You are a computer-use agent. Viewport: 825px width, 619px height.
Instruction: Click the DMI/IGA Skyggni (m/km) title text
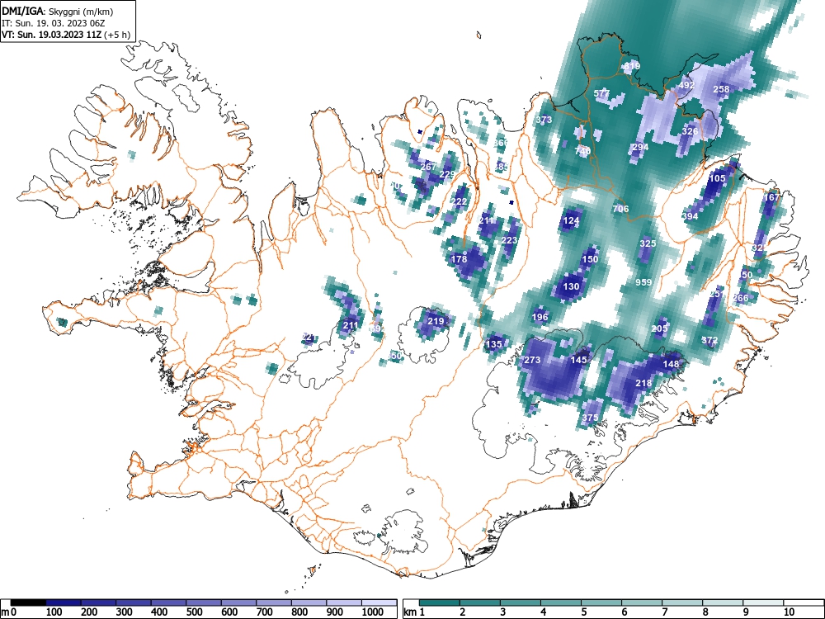pyautogui.click(x=58, y=11)
